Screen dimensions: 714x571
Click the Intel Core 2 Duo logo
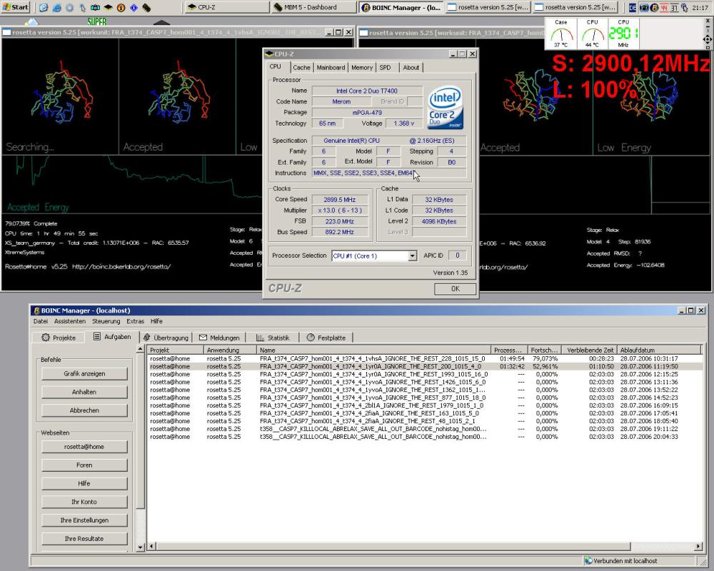pyautogui.click(x=445, y=108)
